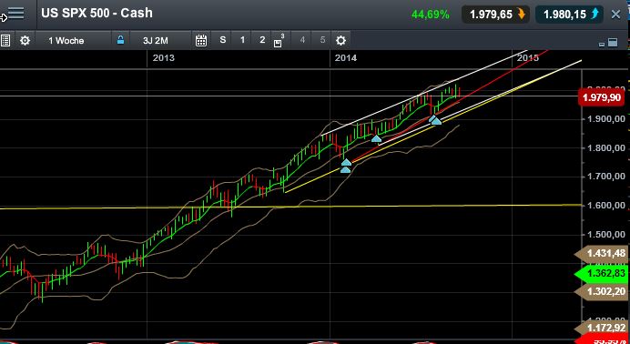Open preset settings gear after preset 5
The height and width of the screenshot is (344, 630).
coord(340,41)
